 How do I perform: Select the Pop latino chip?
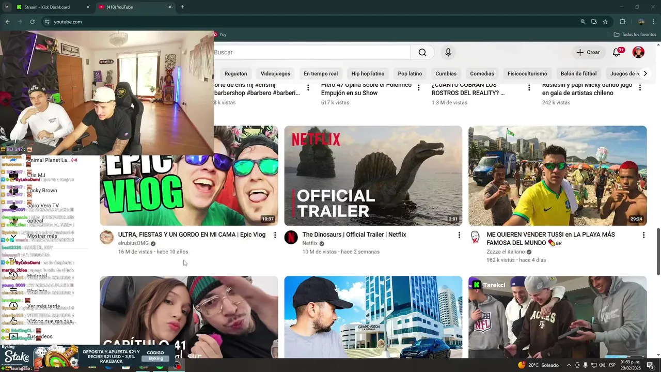(x=410, y=73)
